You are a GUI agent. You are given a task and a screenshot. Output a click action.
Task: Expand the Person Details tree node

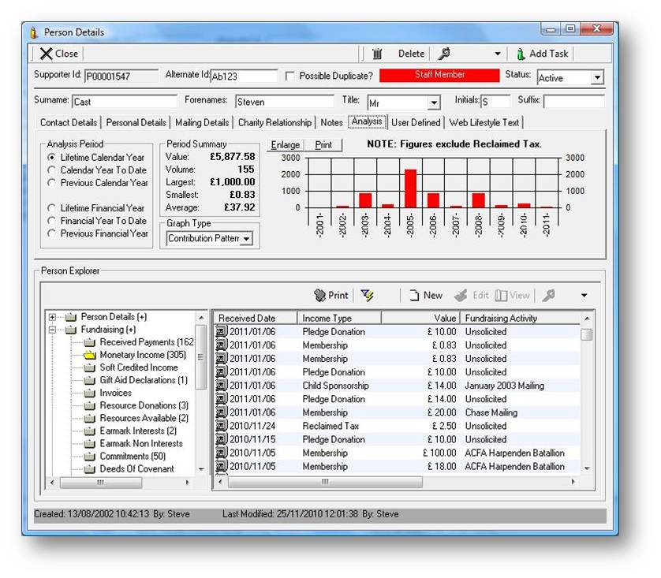(x=52, y=317)
